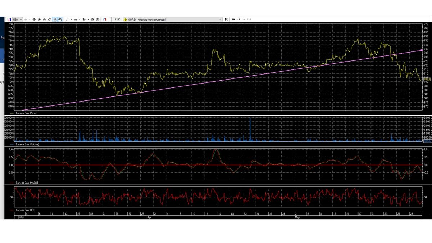This screenshot has width=432, height=243.
Task: Toggle the open hand pan tool
Action: 60,19
